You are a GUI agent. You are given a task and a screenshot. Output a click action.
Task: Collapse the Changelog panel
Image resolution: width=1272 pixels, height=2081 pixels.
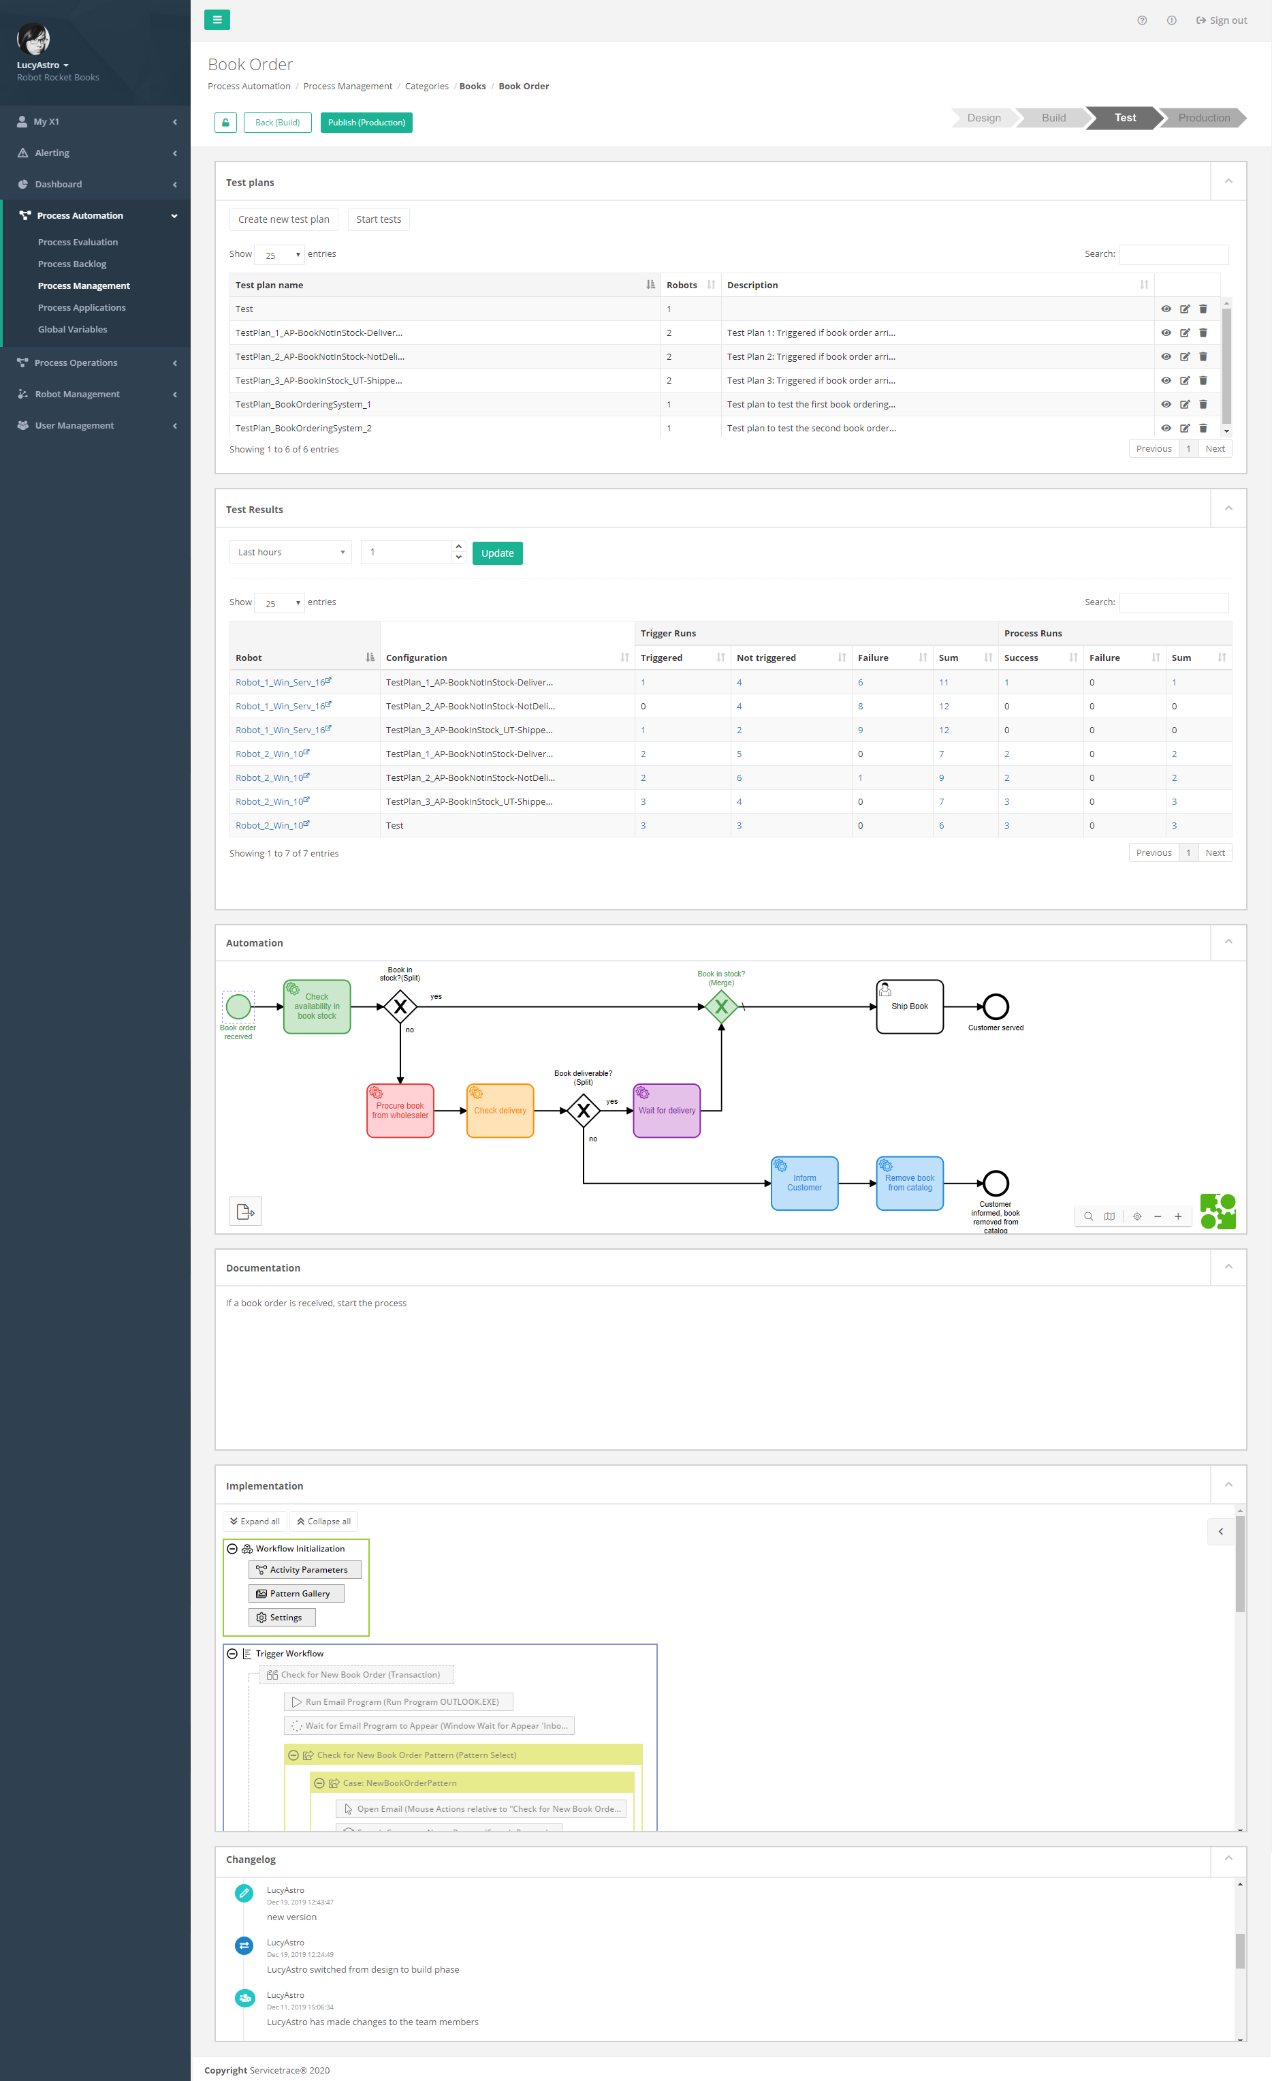(x=1228, y=1858)
